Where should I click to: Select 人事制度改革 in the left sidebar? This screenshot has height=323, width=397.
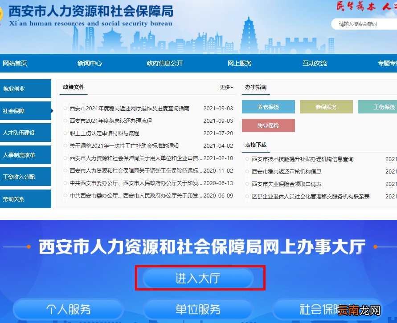pos(25,155)
